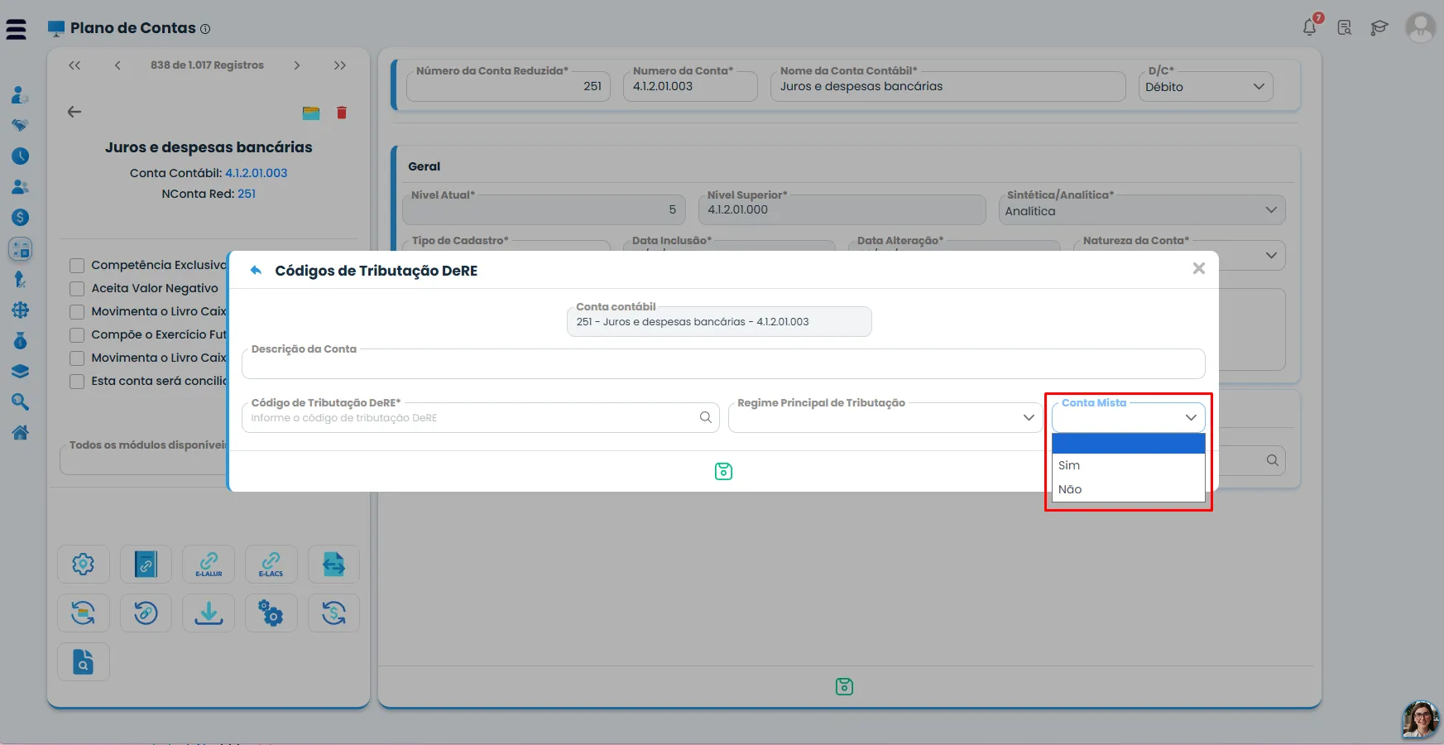Click the double gears tool button
Screen dimensions: 1444x745
click(271, 613)
